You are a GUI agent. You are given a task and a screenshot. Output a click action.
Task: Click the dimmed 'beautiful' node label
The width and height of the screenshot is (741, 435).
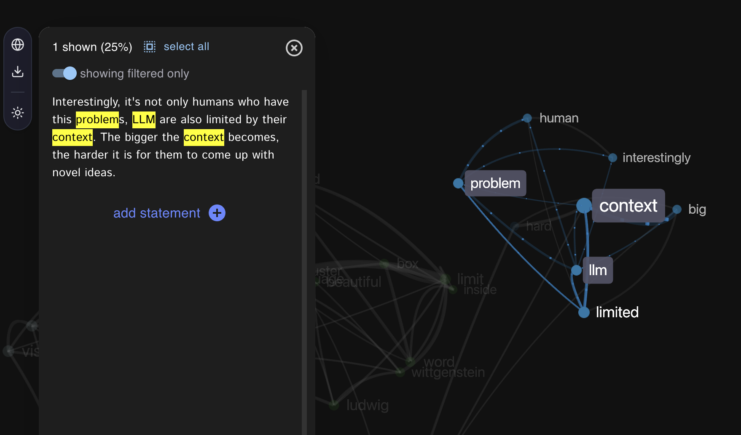pyautogui.click(x=354, y=282)
